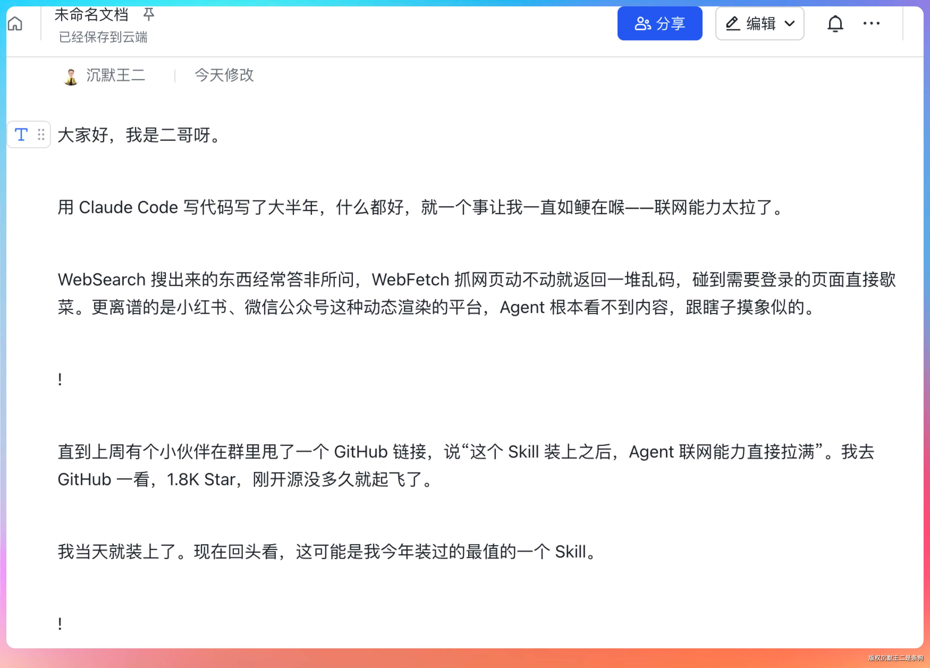The image size is (930, 668).
Task: Click the six-dot block drag handle
Action: 41,134
